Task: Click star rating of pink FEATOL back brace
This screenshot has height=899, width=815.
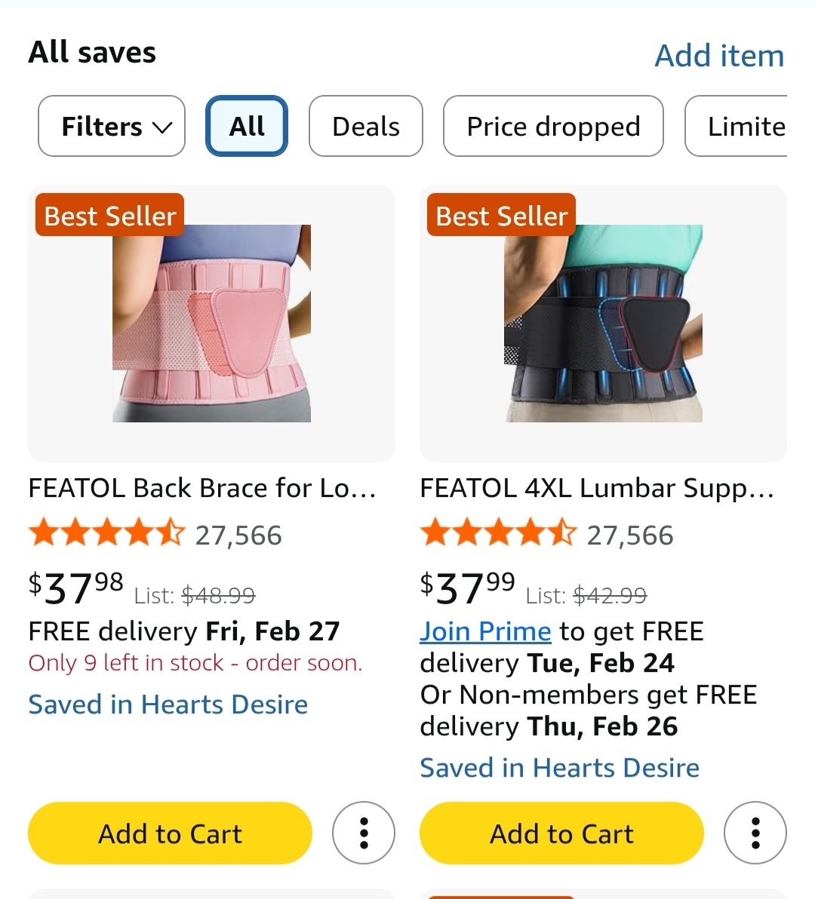Action: [x=106, y=534]
